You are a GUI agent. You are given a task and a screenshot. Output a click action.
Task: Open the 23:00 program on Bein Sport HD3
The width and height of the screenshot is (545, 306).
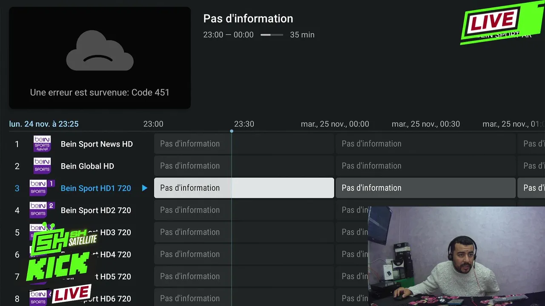244,232
